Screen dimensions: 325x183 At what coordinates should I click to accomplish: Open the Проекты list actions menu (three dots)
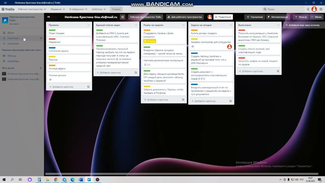tap(89, 25)
